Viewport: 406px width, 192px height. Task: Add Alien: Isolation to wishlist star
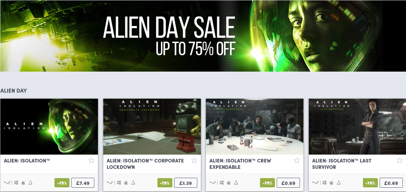[x=91, y=160]
